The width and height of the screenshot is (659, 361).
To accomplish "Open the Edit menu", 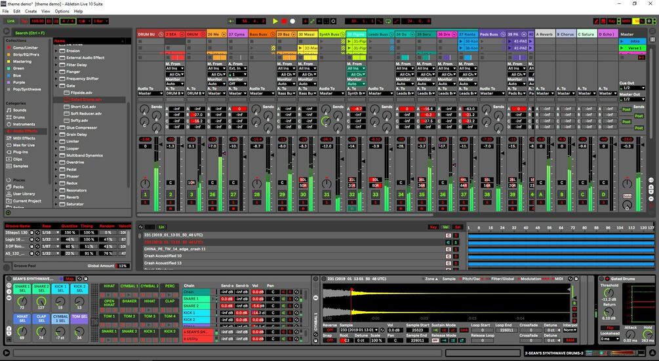I will pos(17,11).
